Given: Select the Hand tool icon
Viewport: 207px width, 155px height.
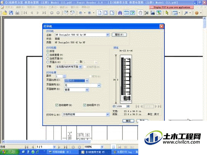Looking at the screenshot, I should coord(140,13).
